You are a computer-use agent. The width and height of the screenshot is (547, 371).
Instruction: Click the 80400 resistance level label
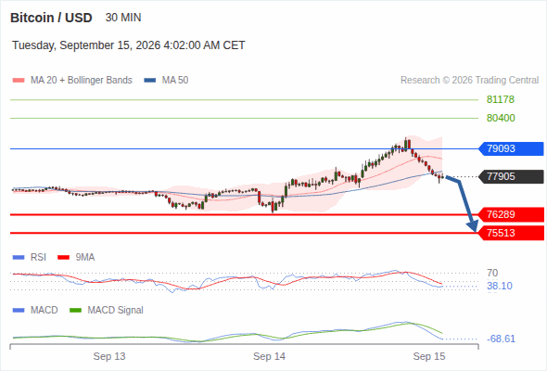(x=501, y=118)
